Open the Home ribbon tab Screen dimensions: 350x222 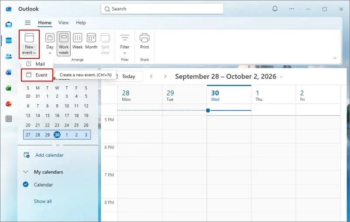[45, 23]
